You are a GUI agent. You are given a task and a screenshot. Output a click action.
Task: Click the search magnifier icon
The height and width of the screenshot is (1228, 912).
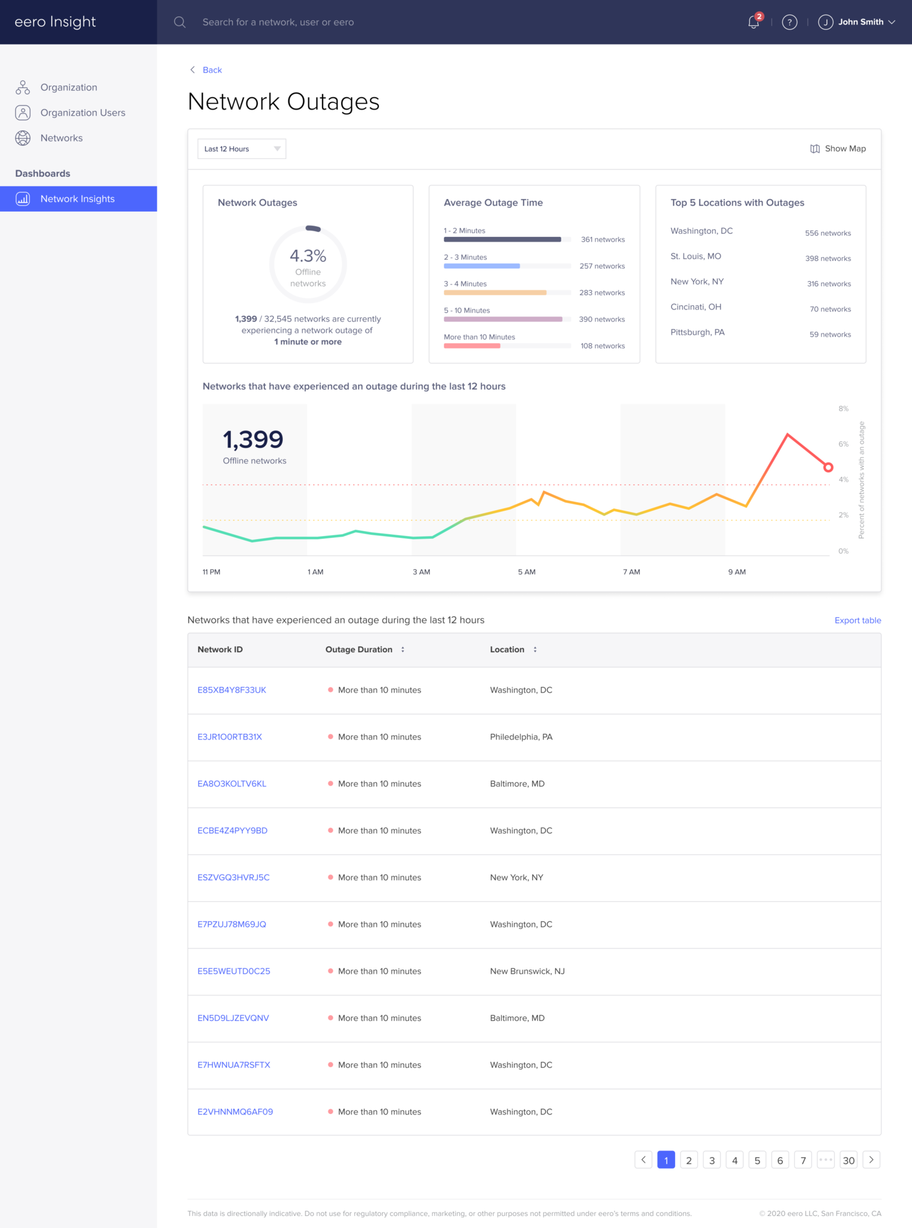click(x=179, y=22)
